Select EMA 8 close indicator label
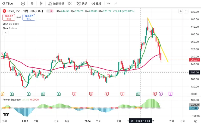 [x=10, y=28]
